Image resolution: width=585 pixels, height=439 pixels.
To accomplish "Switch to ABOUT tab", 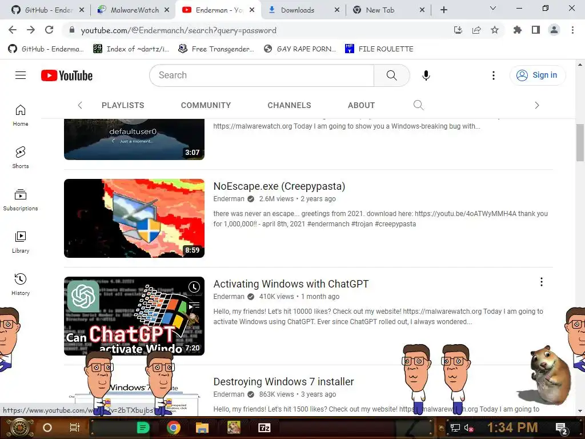I will [361, 105].
